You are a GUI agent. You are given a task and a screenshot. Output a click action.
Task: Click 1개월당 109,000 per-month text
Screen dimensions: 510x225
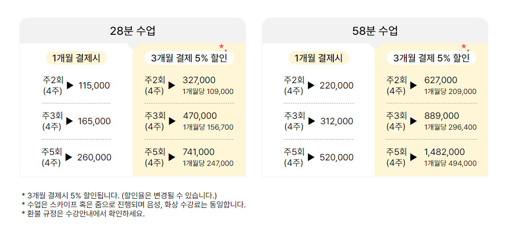tap(208, 92)
